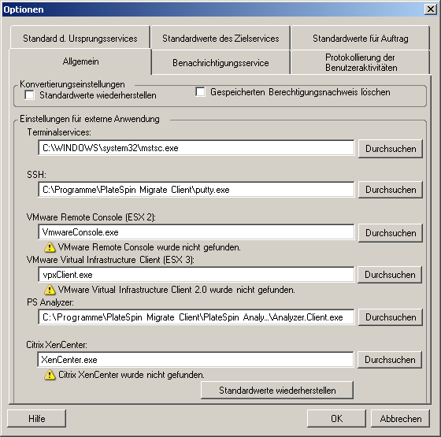Browse for Terminalservices executable with Durchsuchen

(391, 149)
